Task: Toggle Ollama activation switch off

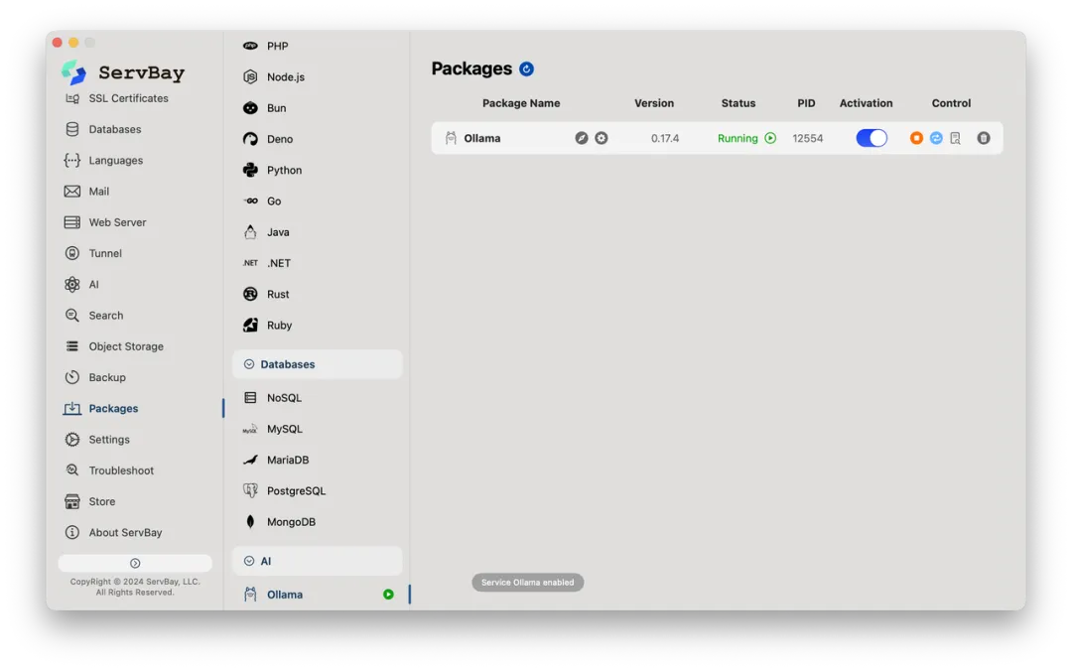Action: [871, 138]
